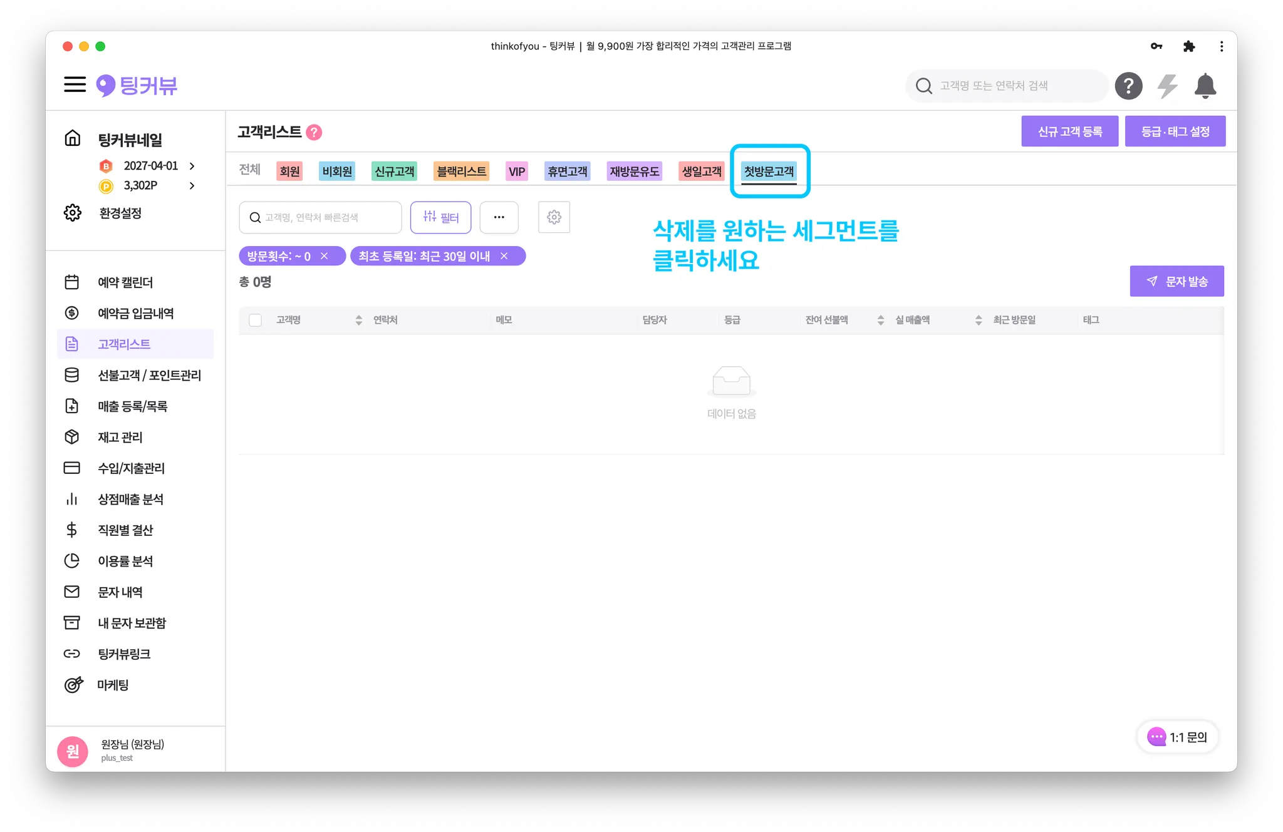
Task: Click the 문자 발송 button
Action: [1177, 281]
